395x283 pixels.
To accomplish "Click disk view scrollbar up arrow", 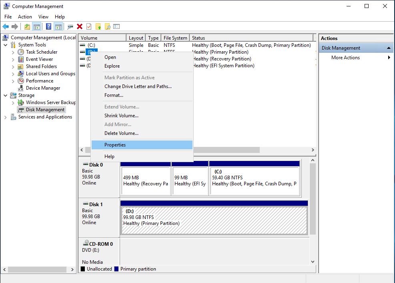I will [313, 160].
